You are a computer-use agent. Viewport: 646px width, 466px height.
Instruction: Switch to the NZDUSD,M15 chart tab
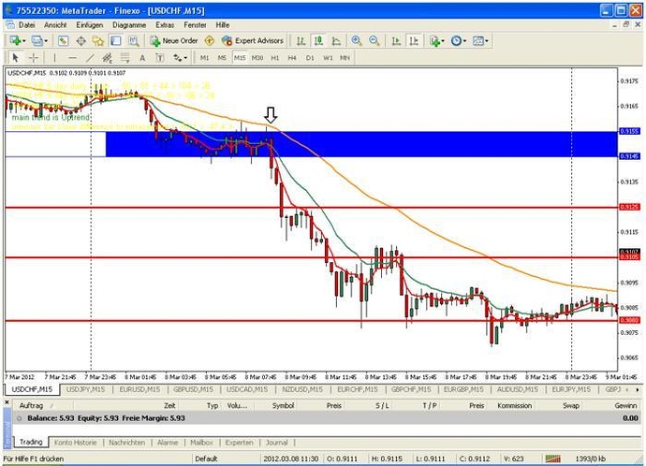302,389
